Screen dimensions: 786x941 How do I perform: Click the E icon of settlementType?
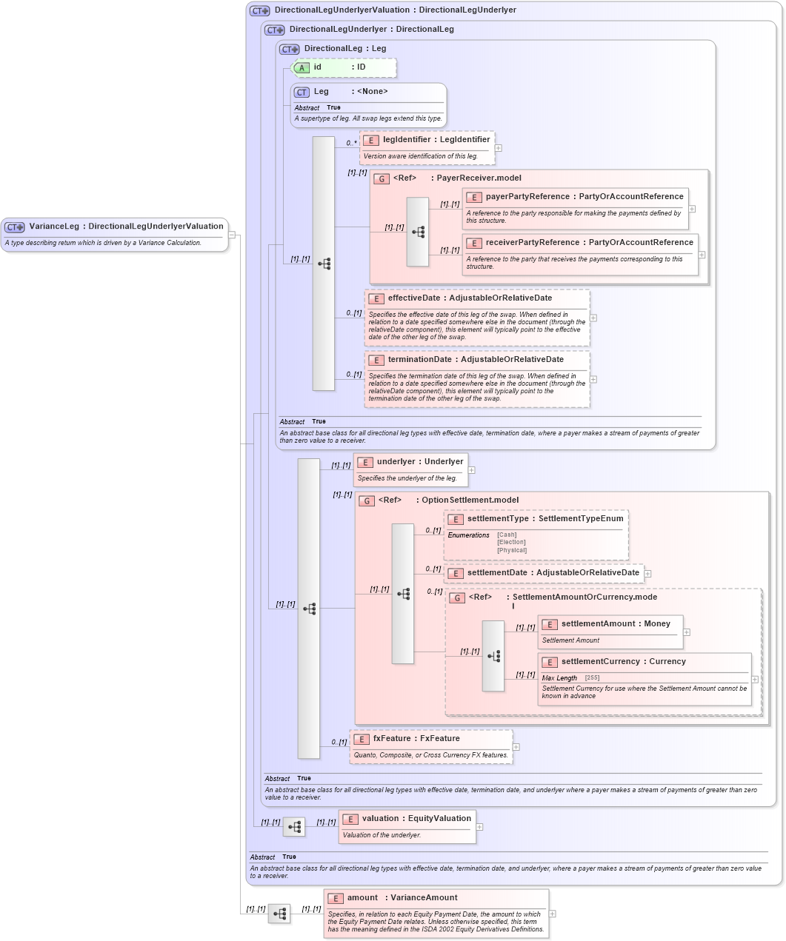456,520
